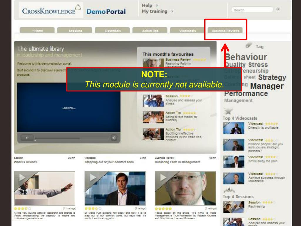This screenshot has height=226, width=301.
Task: Select the Videocasts tab
Action: [x=187, y=30]
